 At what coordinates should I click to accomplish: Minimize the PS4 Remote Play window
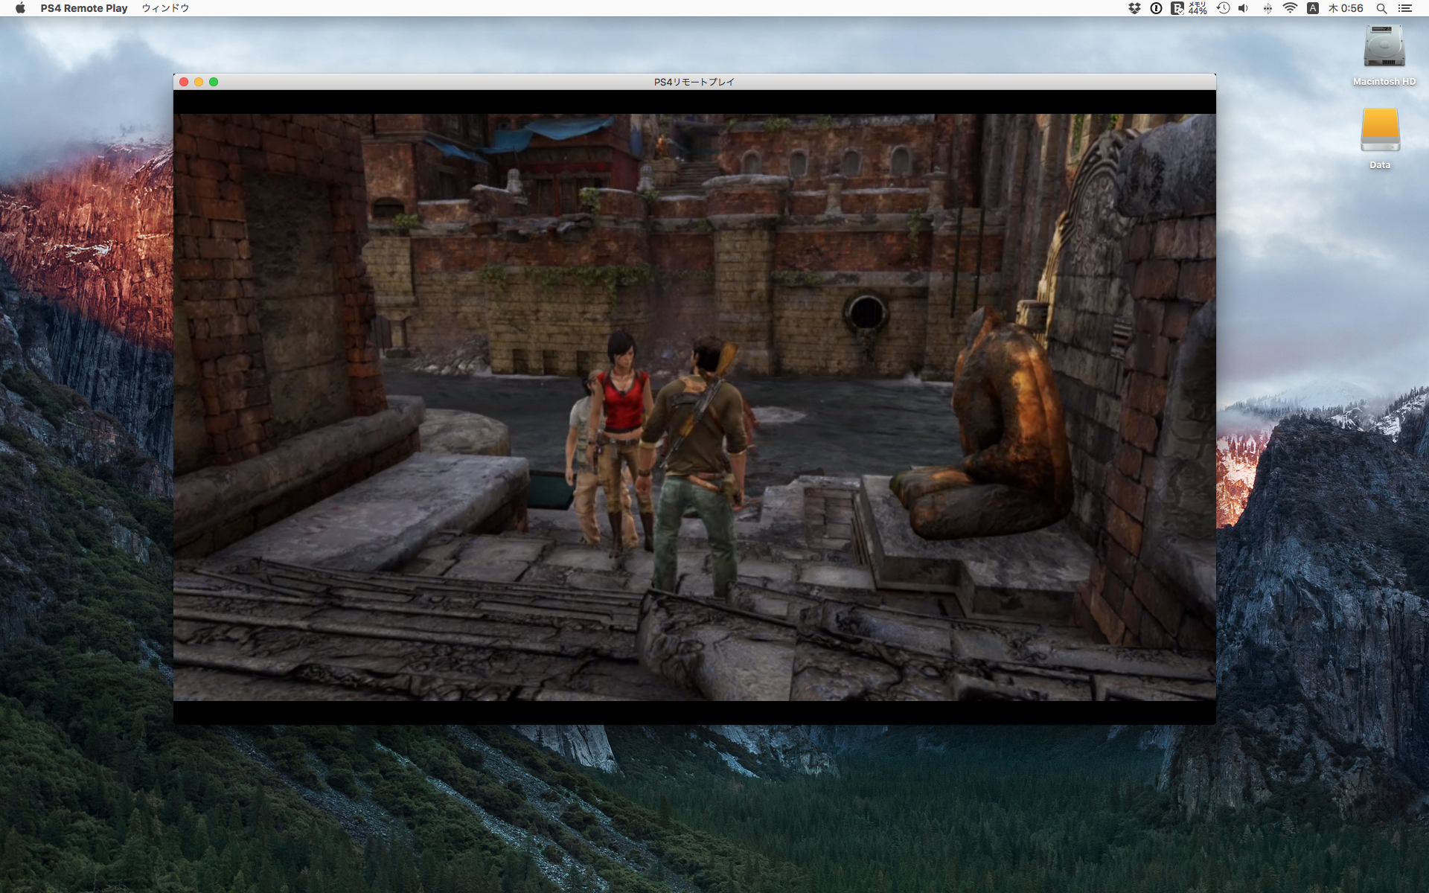tap(199, 82)
